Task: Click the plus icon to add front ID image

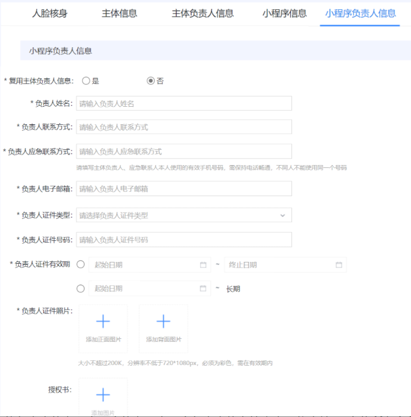Action: [x=103, y=321]
